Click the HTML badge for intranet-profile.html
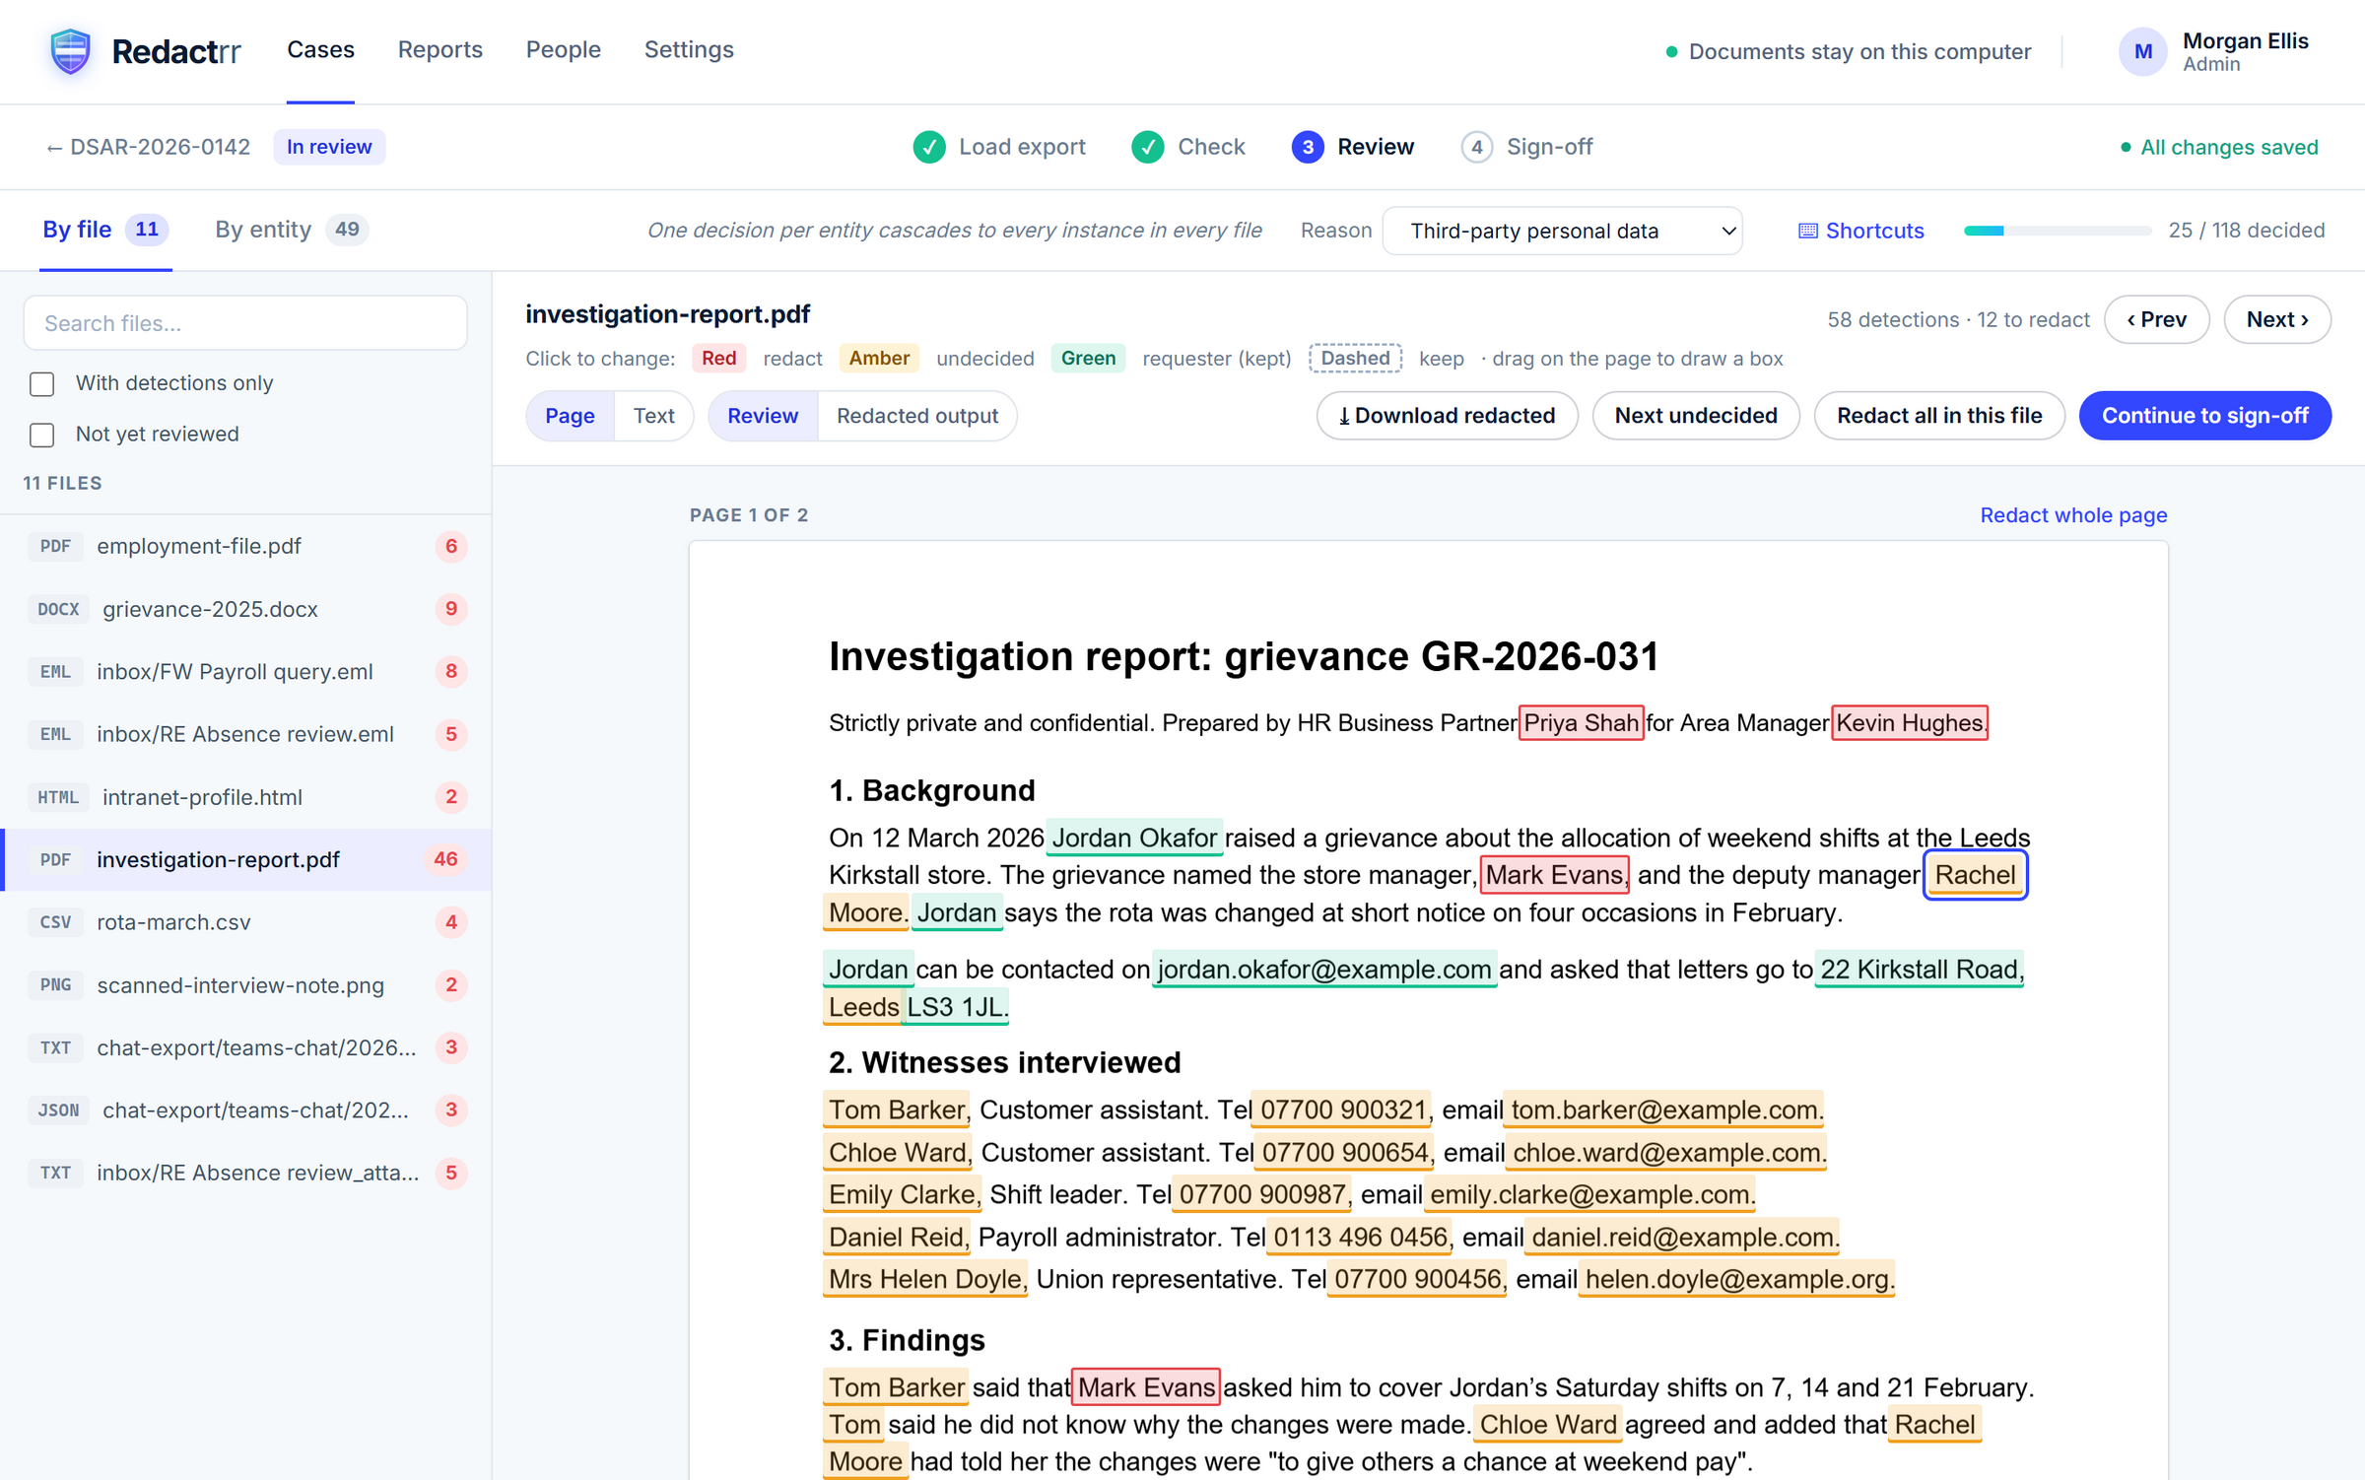 [x=58, y=797]
